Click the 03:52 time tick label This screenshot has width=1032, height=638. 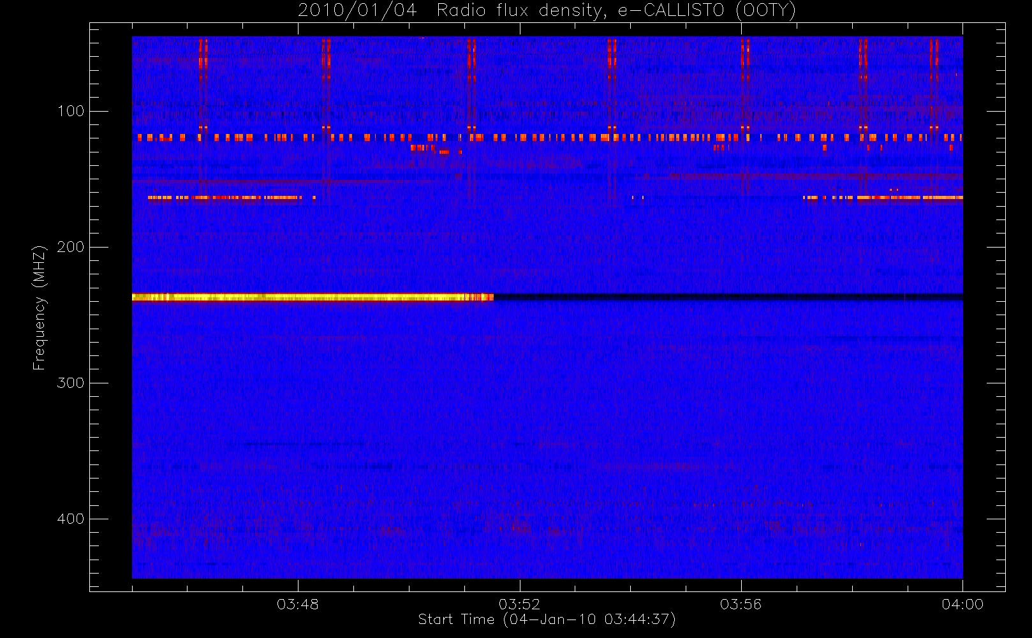tap(519, 604)
